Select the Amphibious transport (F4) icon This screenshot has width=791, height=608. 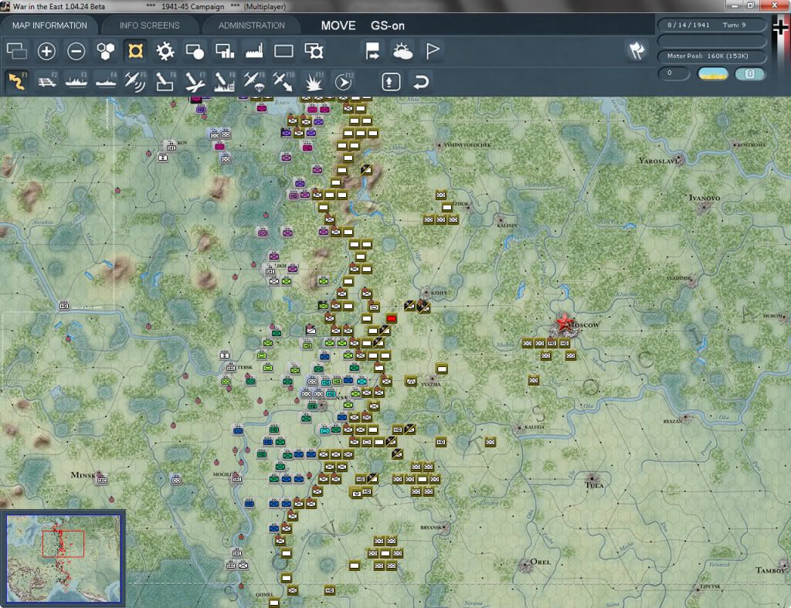pyautogui.click(x=106, y=81)
